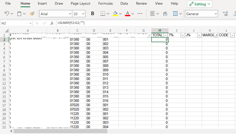Click cell E22 with value 004
Screen dimensions: 236x134
[x=110, y=127]
